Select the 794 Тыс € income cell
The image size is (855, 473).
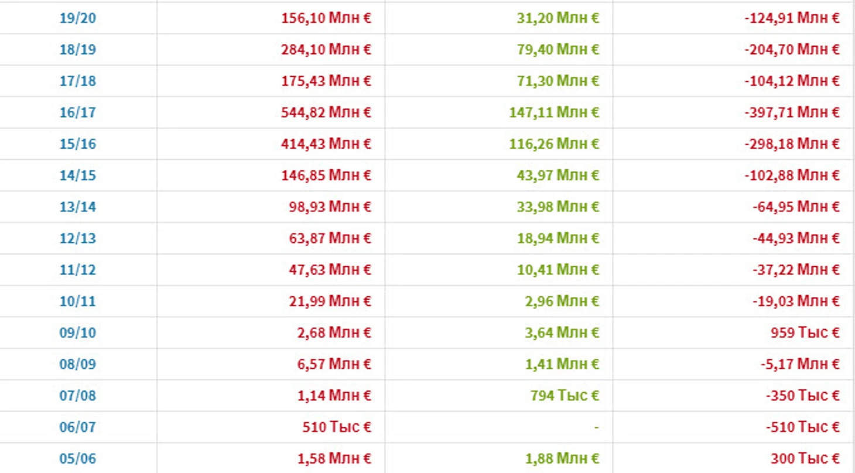click(x=499, y=396)
